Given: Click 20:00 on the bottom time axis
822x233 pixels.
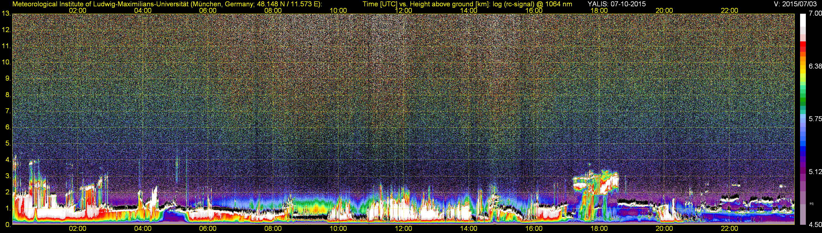Looking at the screenshot, I should (x=664, y=229).
